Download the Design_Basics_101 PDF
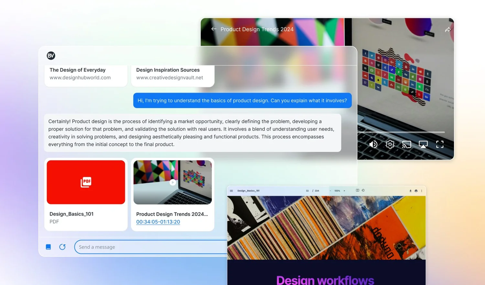The height and width of the screenshot is (285, 485). [x=411, y=191]
